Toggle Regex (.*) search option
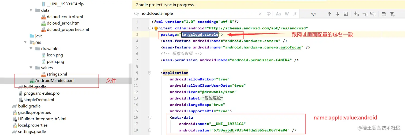Screen dimensions: 405x135 pyautogui.click(x=295, y=14)
